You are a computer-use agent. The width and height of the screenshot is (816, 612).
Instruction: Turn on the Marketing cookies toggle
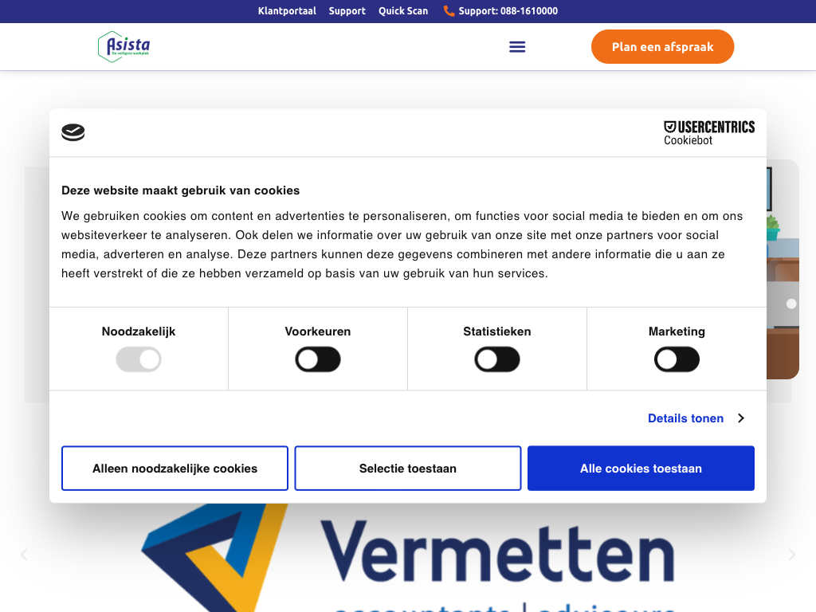(677, 360)
